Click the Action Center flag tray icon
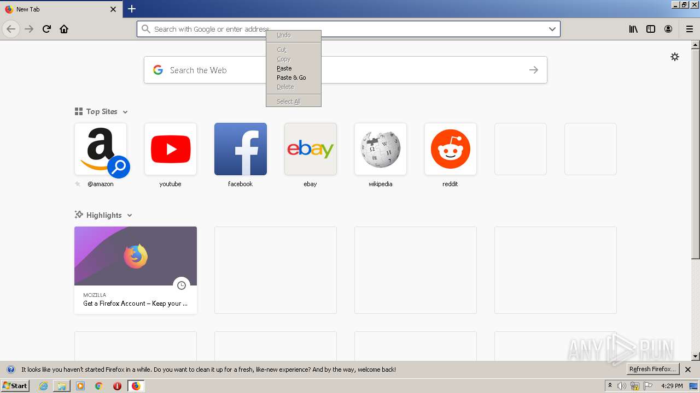The width and height of the screenshot is (700, 393). [x=648, y=386]
